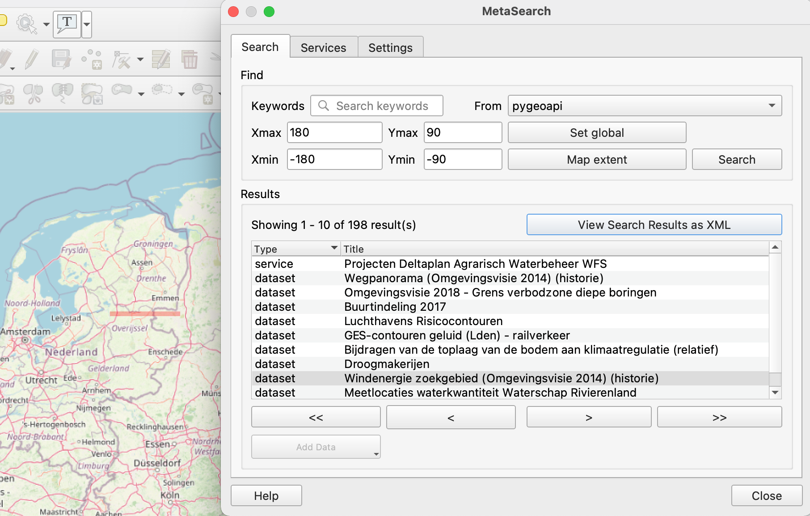Select the Add Point Feature tool

click(x=92, y=59)
